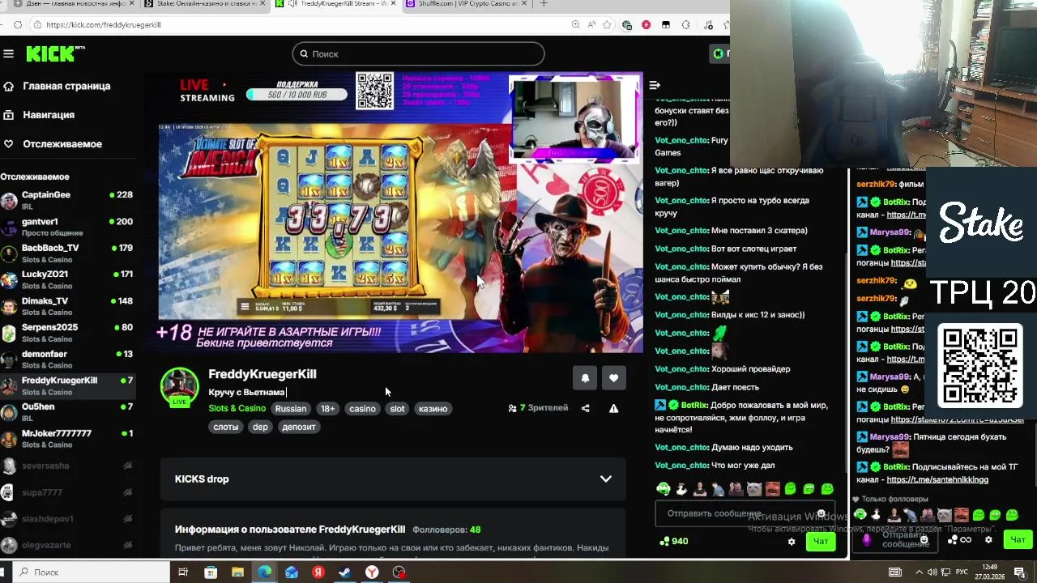The width and height of the screenshot is (1037, 583).
Task: Click FreddyKruegerKill streamer avatar
Action: point(179,386)
